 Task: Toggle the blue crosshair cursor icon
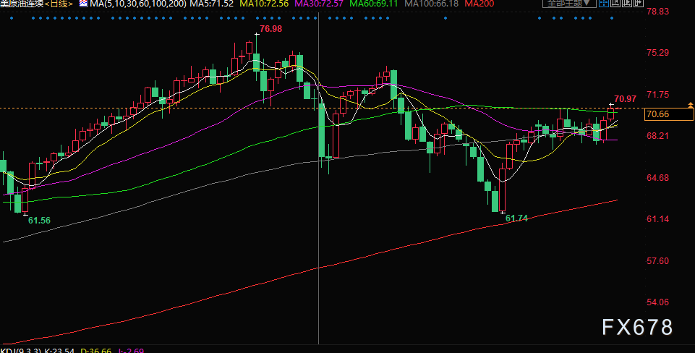point(604,3)
